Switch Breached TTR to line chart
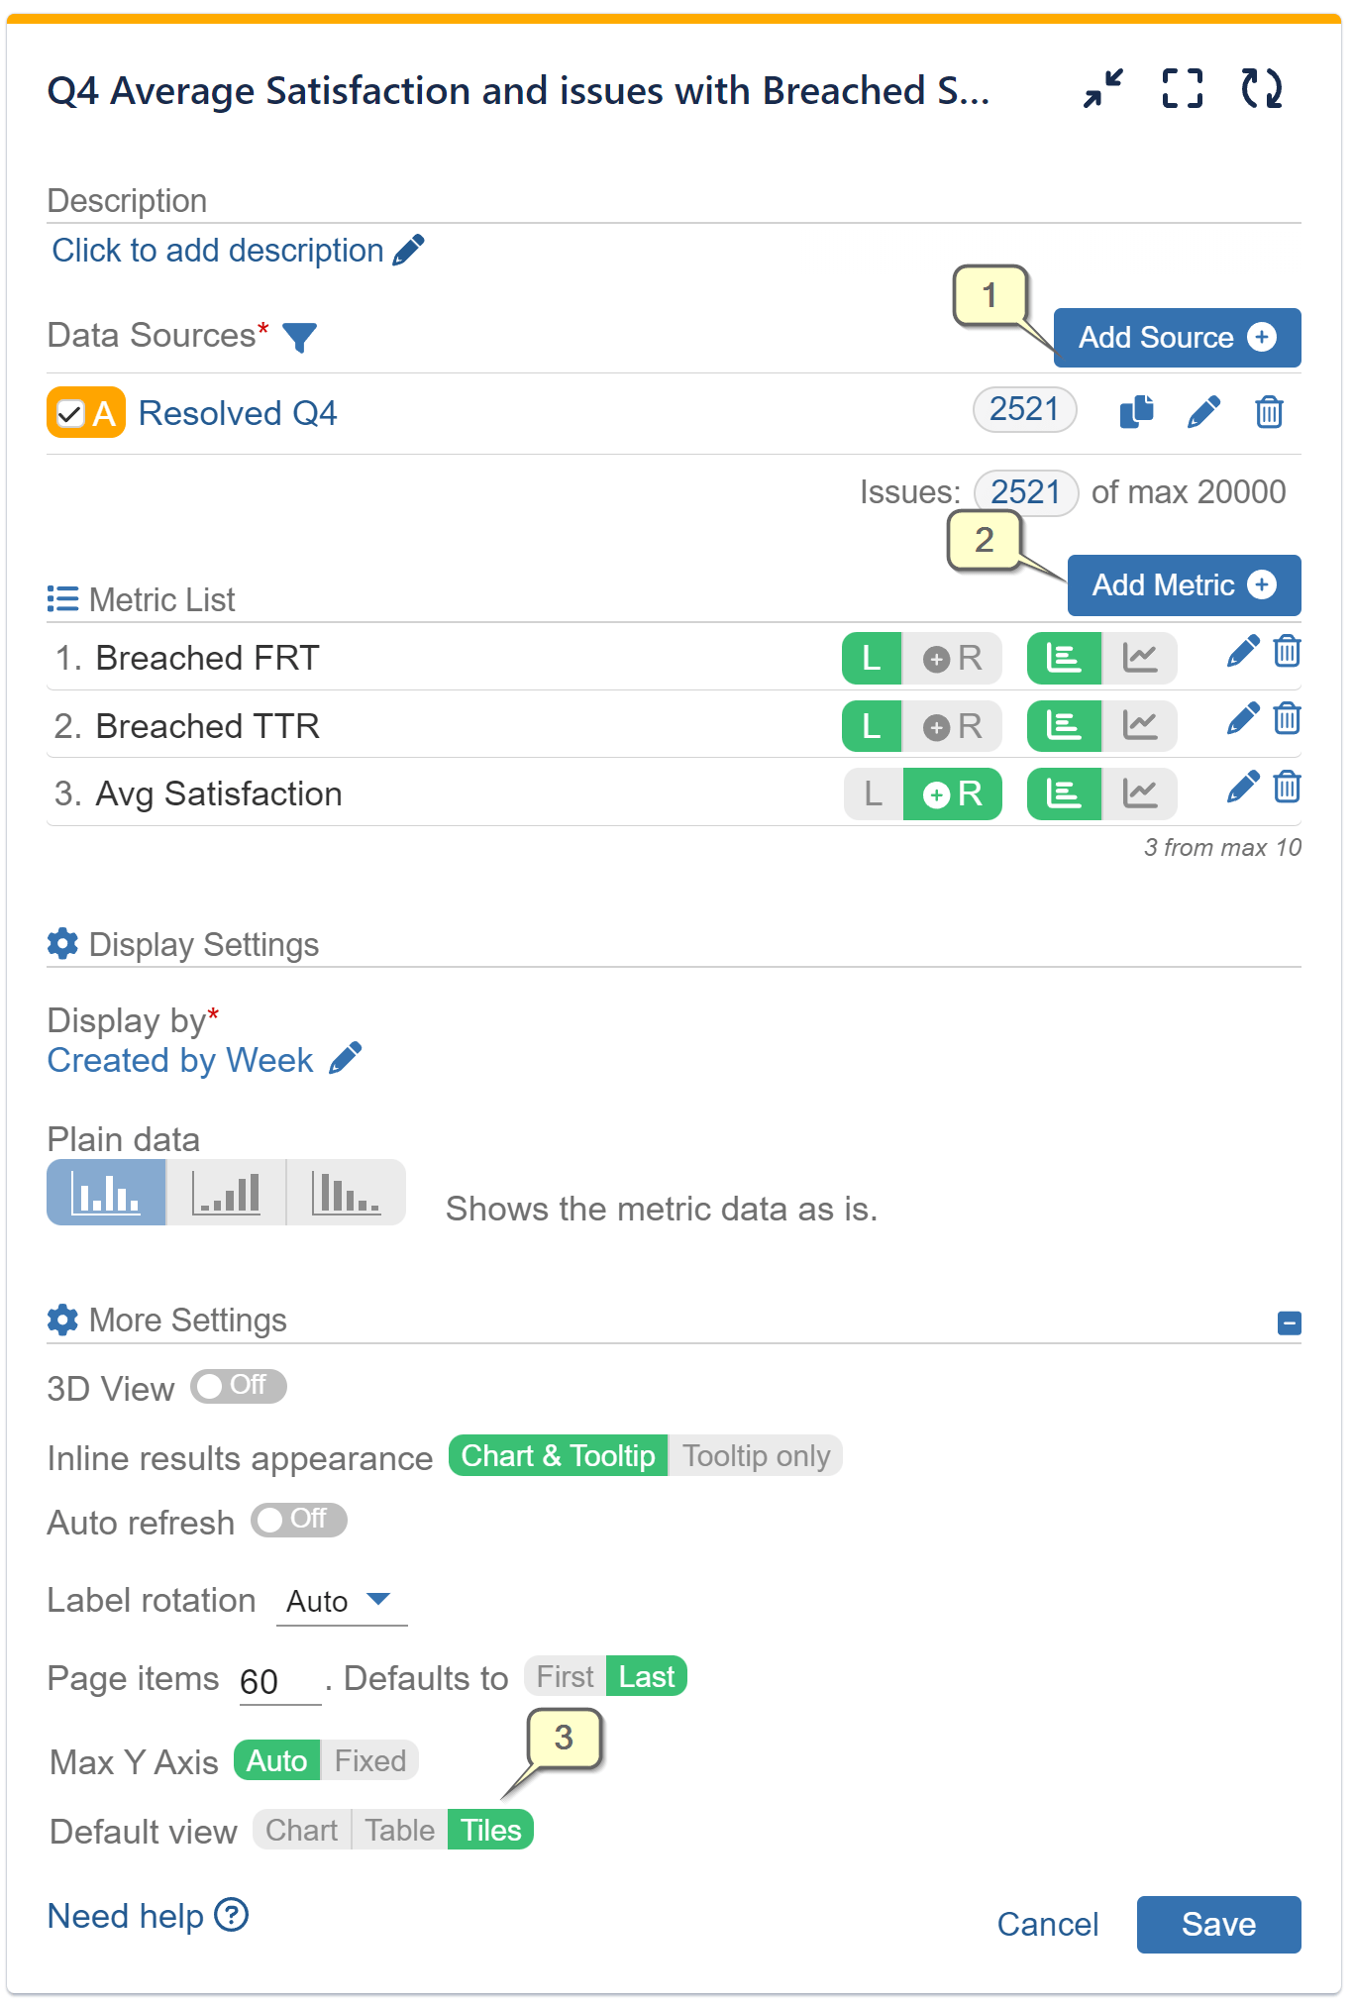 point(1140,725)
